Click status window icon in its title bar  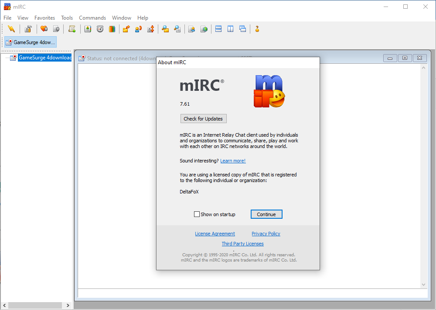82,58
